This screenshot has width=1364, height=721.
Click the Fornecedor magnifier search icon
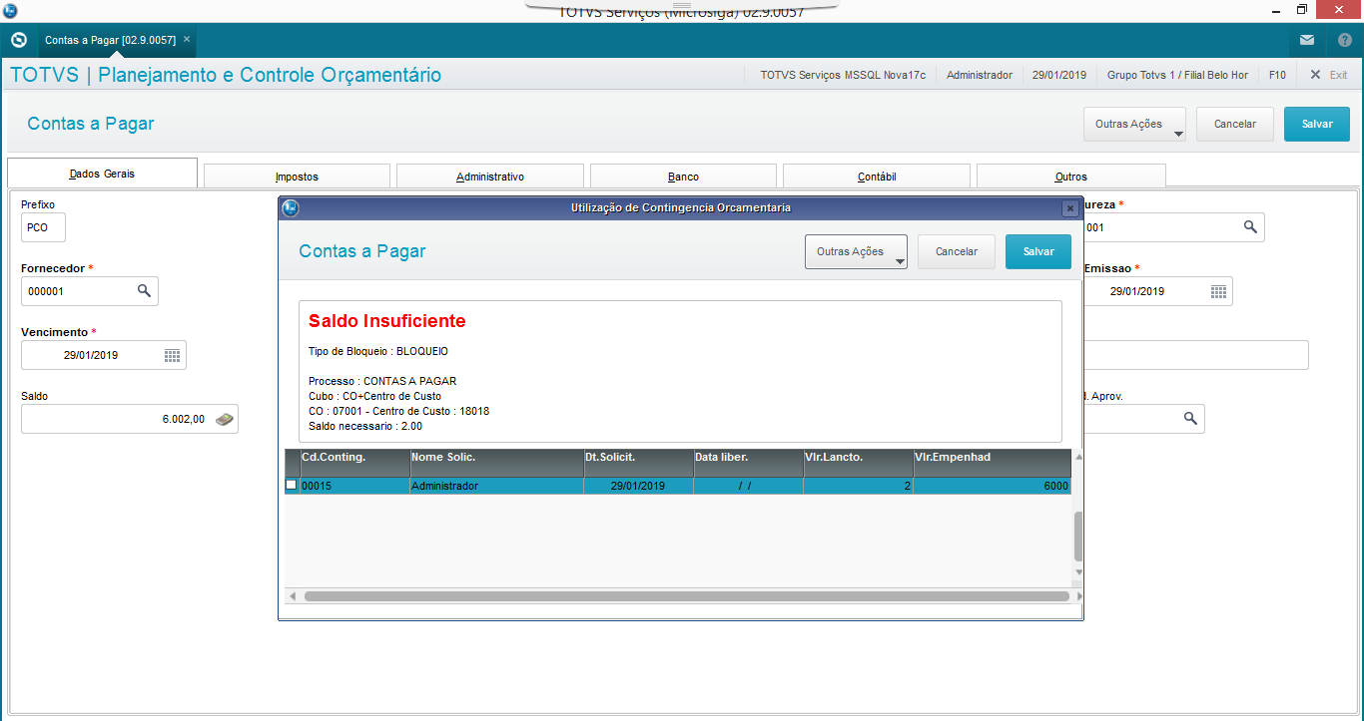click(x=144, y=290)
